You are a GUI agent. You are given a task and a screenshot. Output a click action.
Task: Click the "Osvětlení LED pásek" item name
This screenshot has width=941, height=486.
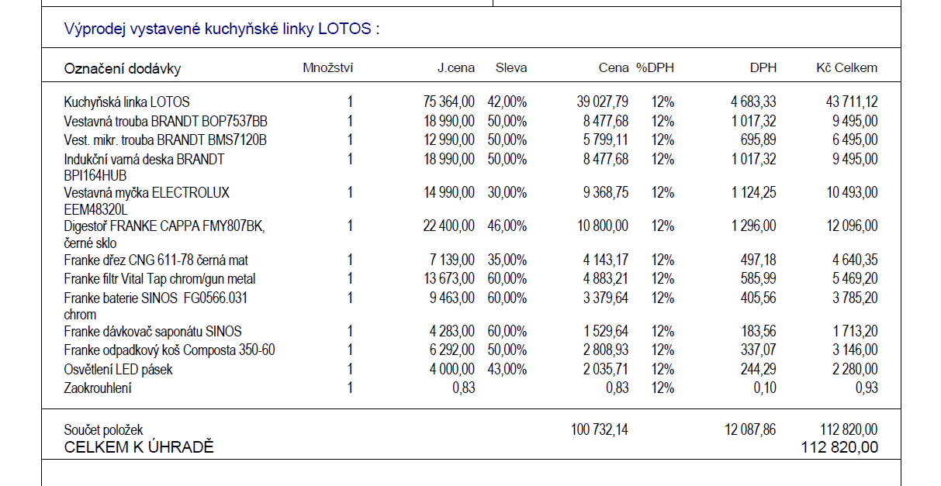coord(118,370)
